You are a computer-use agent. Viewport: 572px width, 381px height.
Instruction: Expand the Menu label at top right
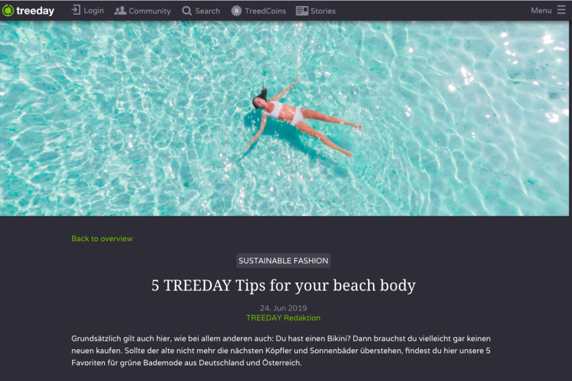[x=541, y=11]
